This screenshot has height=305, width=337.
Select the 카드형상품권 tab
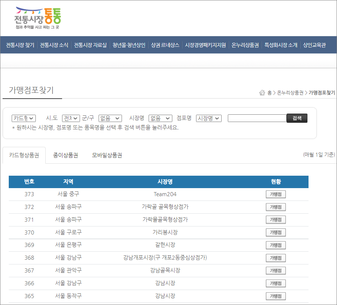click(x=24, y=155)
